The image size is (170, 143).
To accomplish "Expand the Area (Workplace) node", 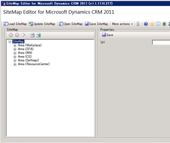I will pos(15,46).
